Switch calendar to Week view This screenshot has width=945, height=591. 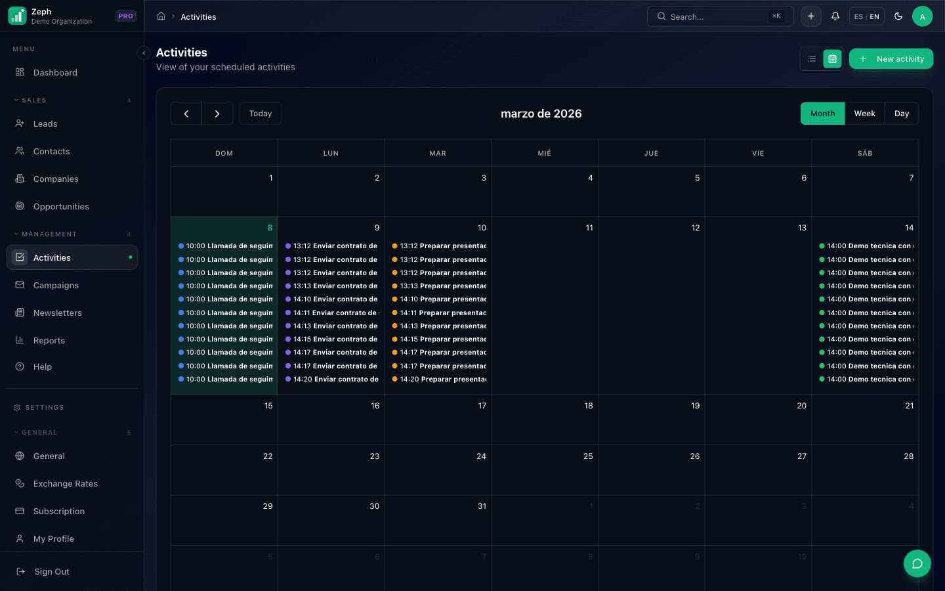pos(864,113)
